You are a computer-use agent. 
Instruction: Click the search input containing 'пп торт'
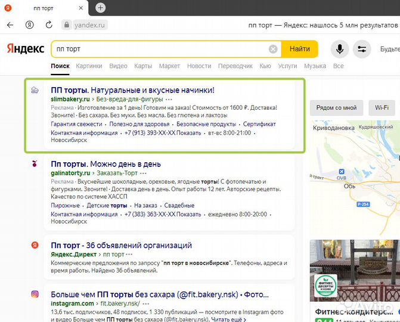pyautogui.click(x=158, y=49)
